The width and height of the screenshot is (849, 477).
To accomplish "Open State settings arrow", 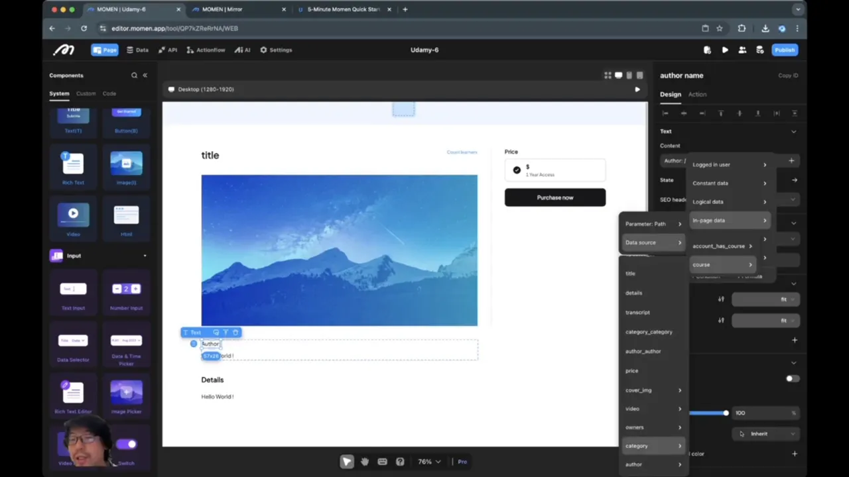I will click(x=794, y=180).
